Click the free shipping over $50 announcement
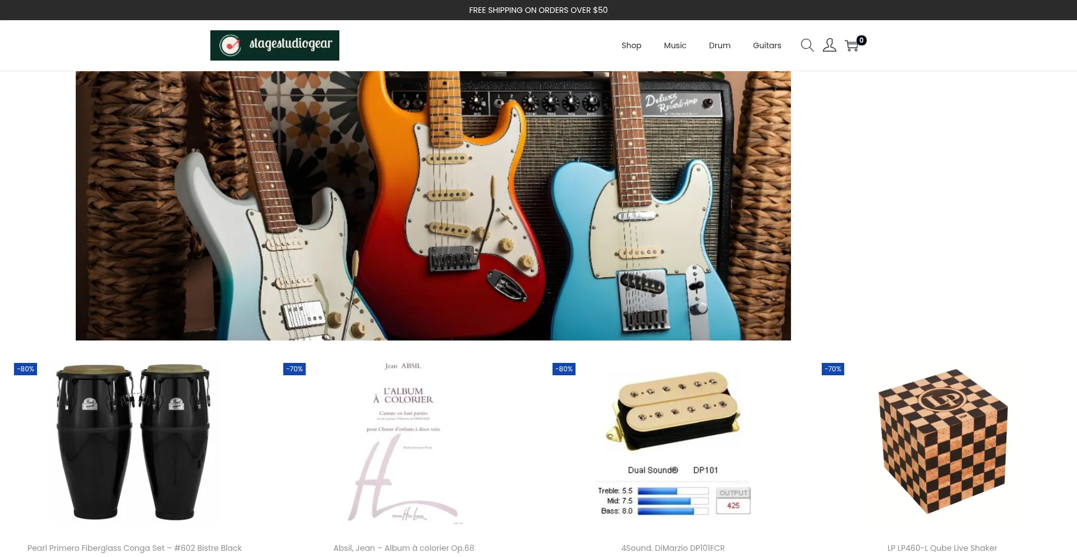The image size is (1077, 557). coord(538,10)
